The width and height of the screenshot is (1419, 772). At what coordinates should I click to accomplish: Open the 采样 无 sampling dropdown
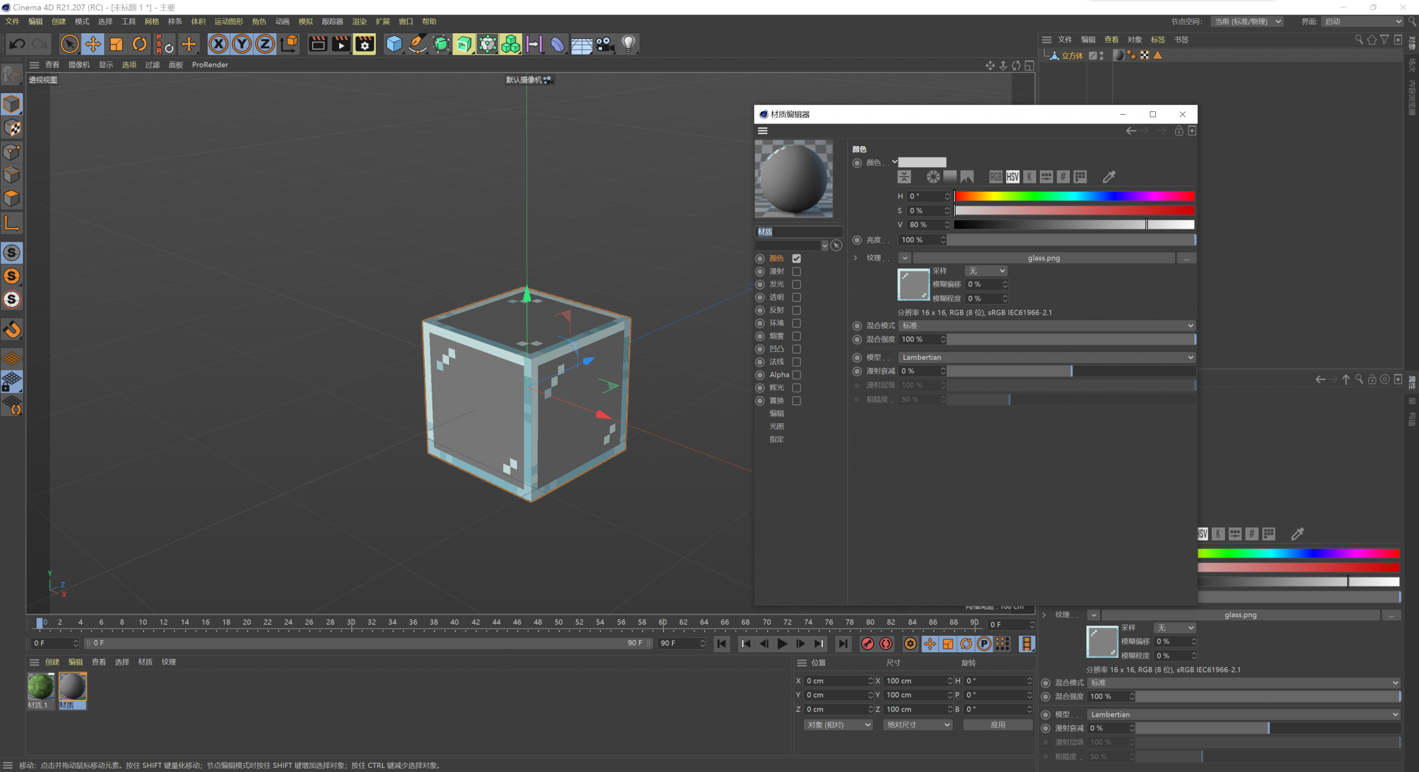986,271
